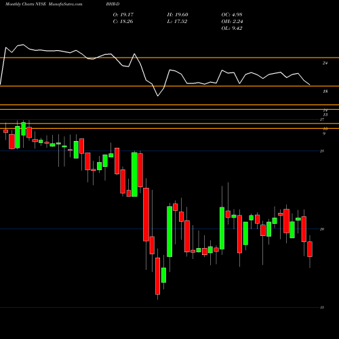Click the "OH: 2.24" reading
The width and height of the screenshot is (339, 339).
(232, 22)
